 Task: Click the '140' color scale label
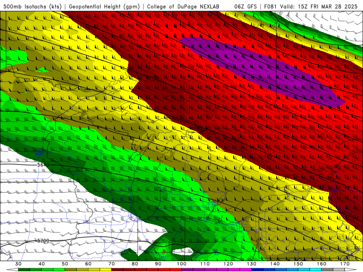pos(275,264)
